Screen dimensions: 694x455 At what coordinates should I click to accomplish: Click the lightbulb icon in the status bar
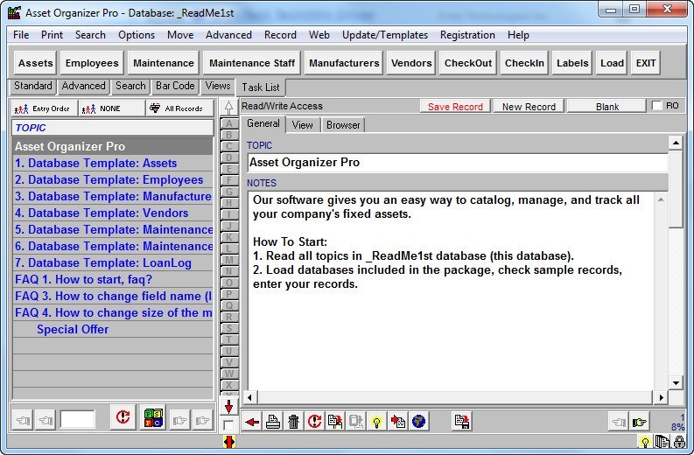coord(645,442)
